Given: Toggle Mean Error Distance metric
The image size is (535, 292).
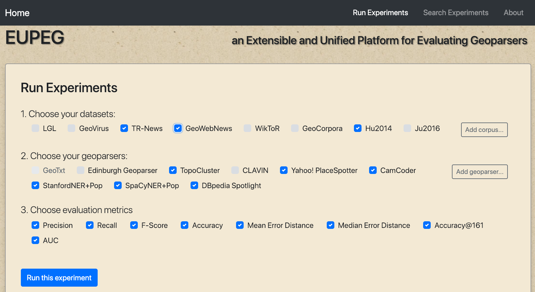Looking at the screenshot, I should pyautogui.click(x=240, y=225).
